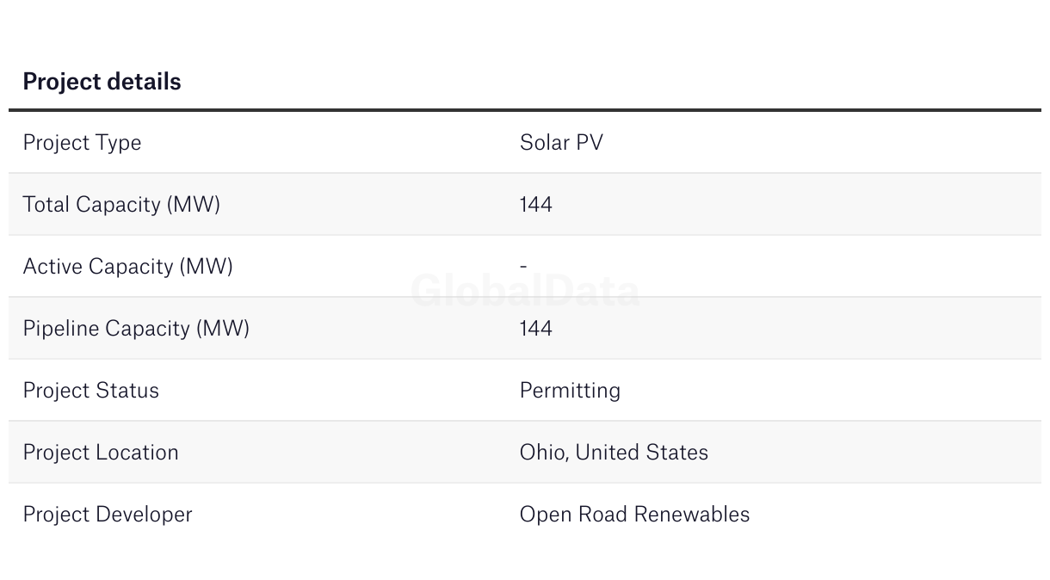1050x580 pixels.
Task: Open the Ohio, United States location
Action: pyautogui.click(x=614, y=452)
